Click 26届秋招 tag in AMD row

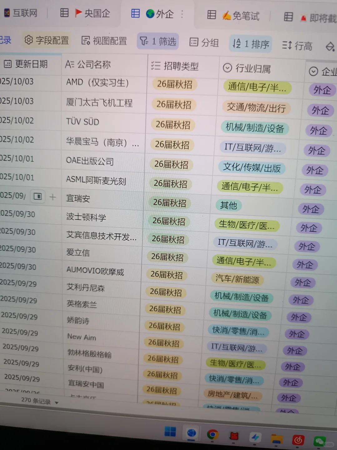point(175,84)
